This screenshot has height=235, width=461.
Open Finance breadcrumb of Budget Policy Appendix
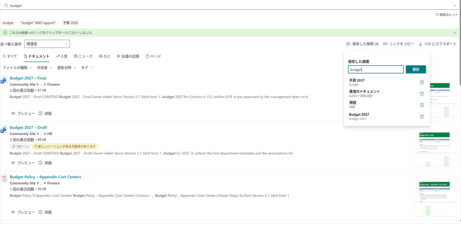click(53, 183)
